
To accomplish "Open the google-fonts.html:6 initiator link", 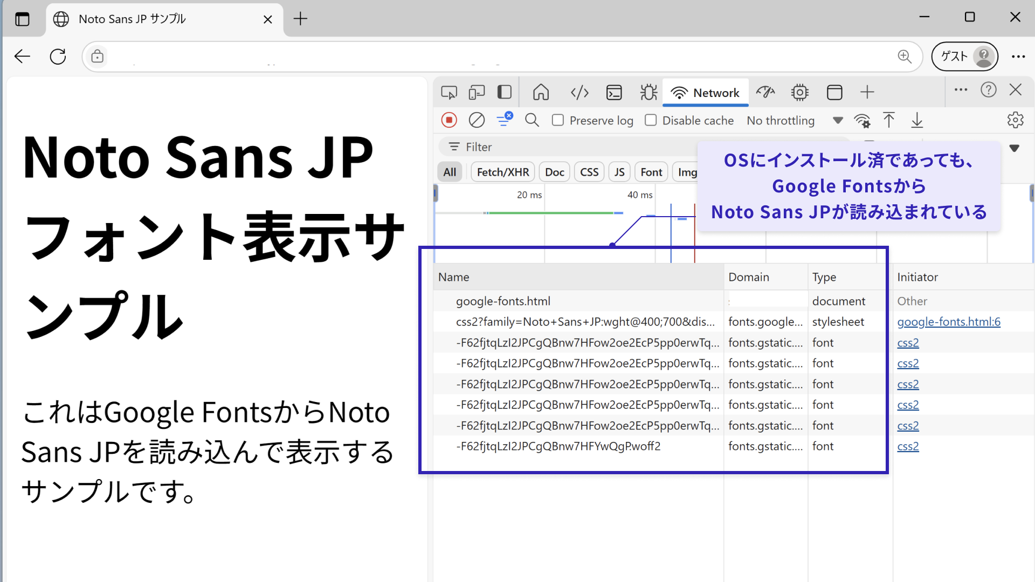I will (x=949, y=322).
